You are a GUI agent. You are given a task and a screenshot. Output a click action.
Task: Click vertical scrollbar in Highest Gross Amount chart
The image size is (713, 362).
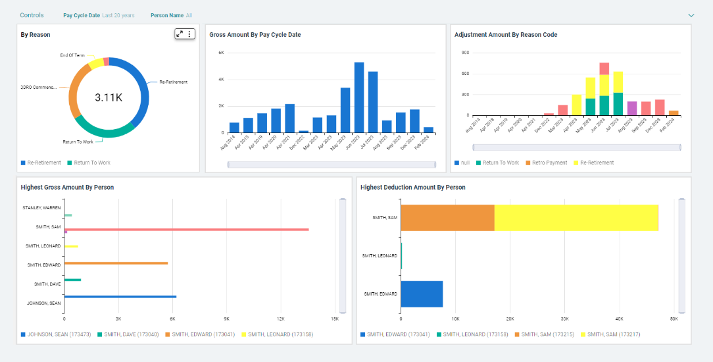coord(342,255)
